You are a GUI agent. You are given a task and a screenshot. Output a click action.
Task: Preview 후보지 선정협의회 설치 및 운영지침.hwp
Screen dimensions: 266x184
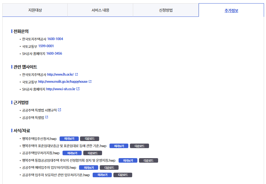pyautogui.click(x=128, y=160)
